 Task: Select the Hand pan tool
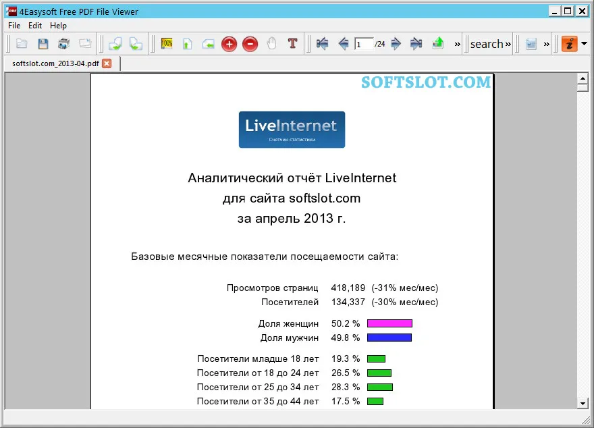tap(271, 44)
